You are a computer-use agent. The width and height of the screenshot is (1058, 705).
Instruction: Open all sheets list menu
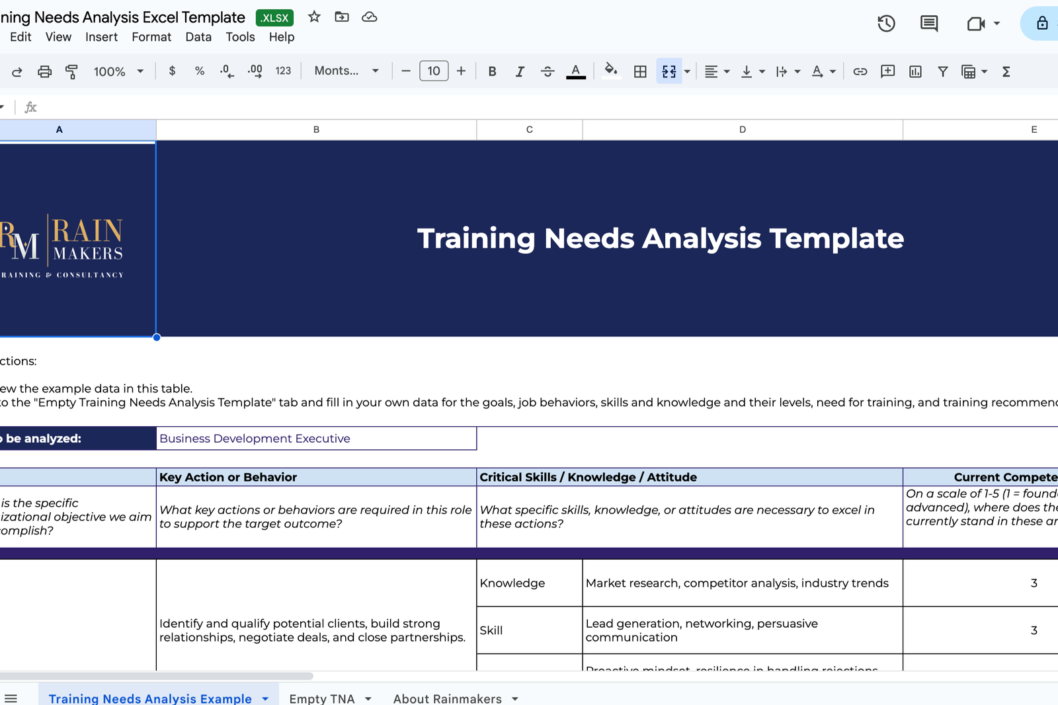(x=11, y=698)
